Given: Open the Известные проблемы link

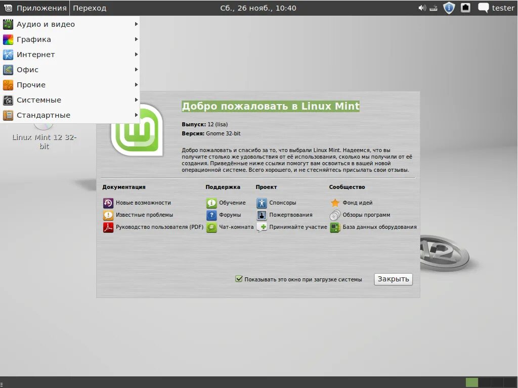Looking at the screenshot, I should click(x=144, y=215).
